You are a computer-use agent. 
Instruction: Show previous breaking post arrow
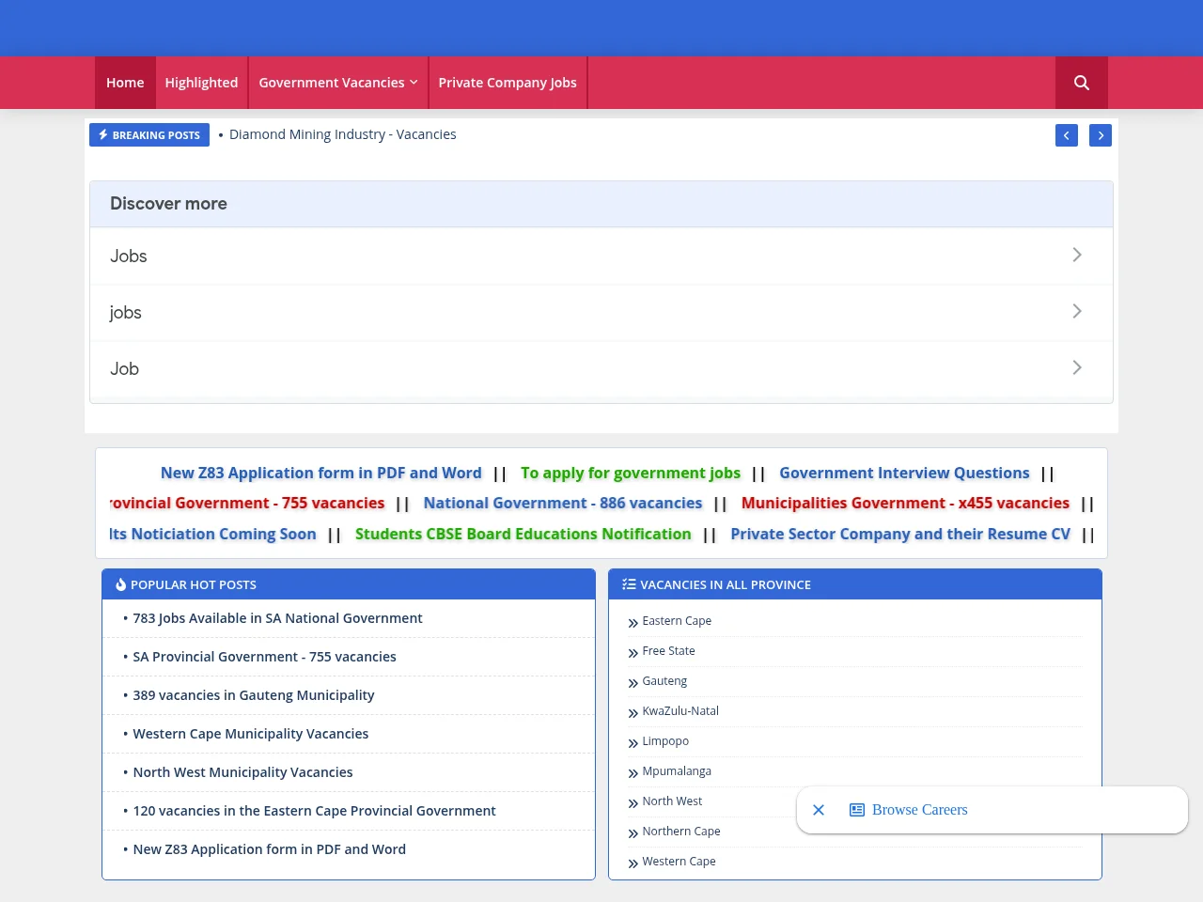coord(1067,135)
